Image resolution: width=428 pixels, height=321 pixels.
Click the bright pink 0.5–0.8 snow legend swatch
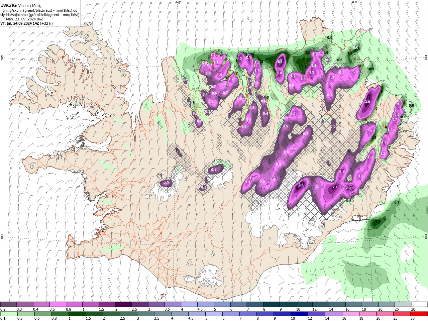point(58,304)
